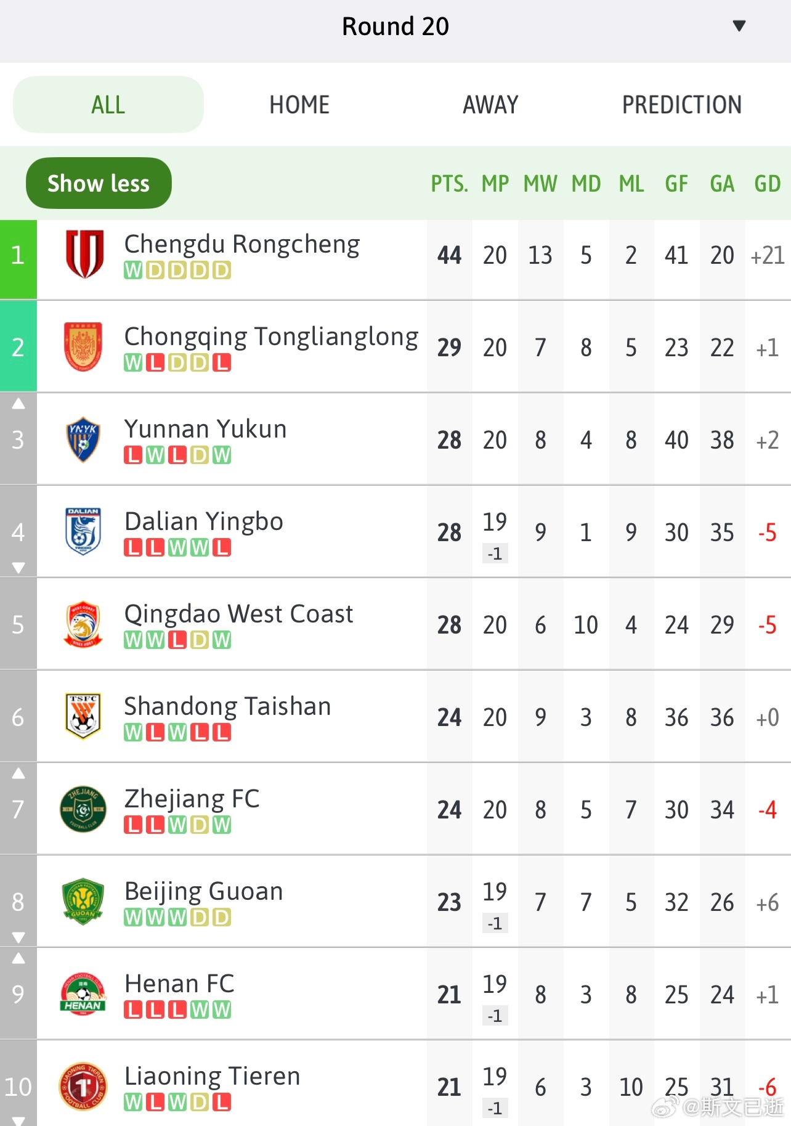
Task: Open the PREDICTION tab
Action: (x=682, y=105)
